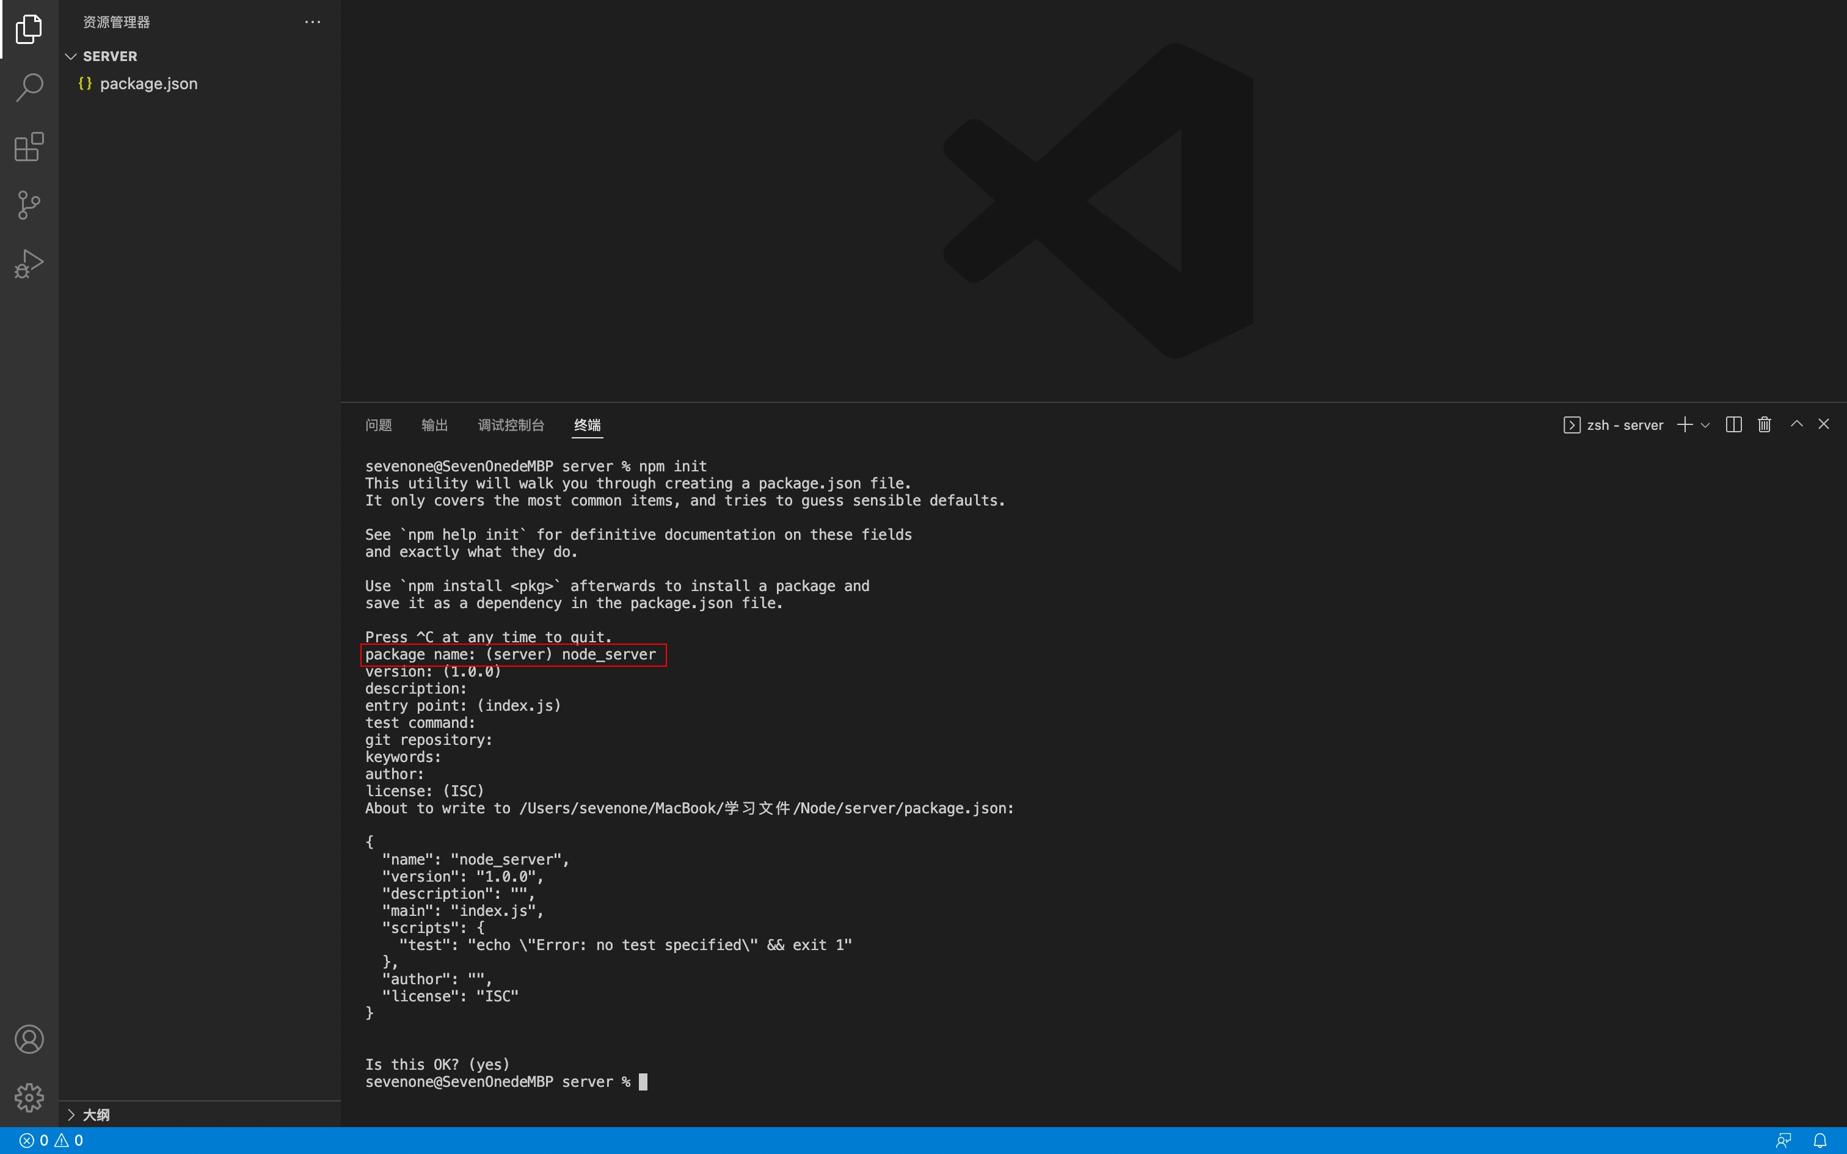Open notifications bell in status bar
The width and height of the screenshot is (1847, 1154).
click(1820, 1141)
